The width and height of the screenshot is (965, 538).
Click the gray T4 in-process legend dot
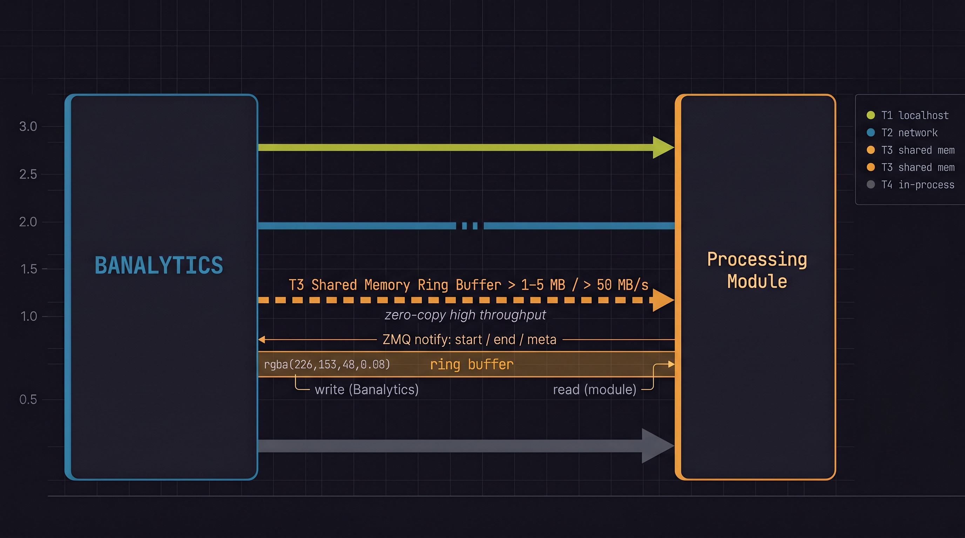871,185
